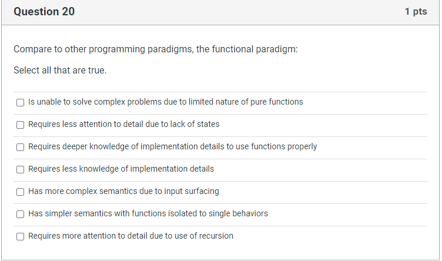Click the gray question header bar
442x261 pixels.
[x=235, y=12]
